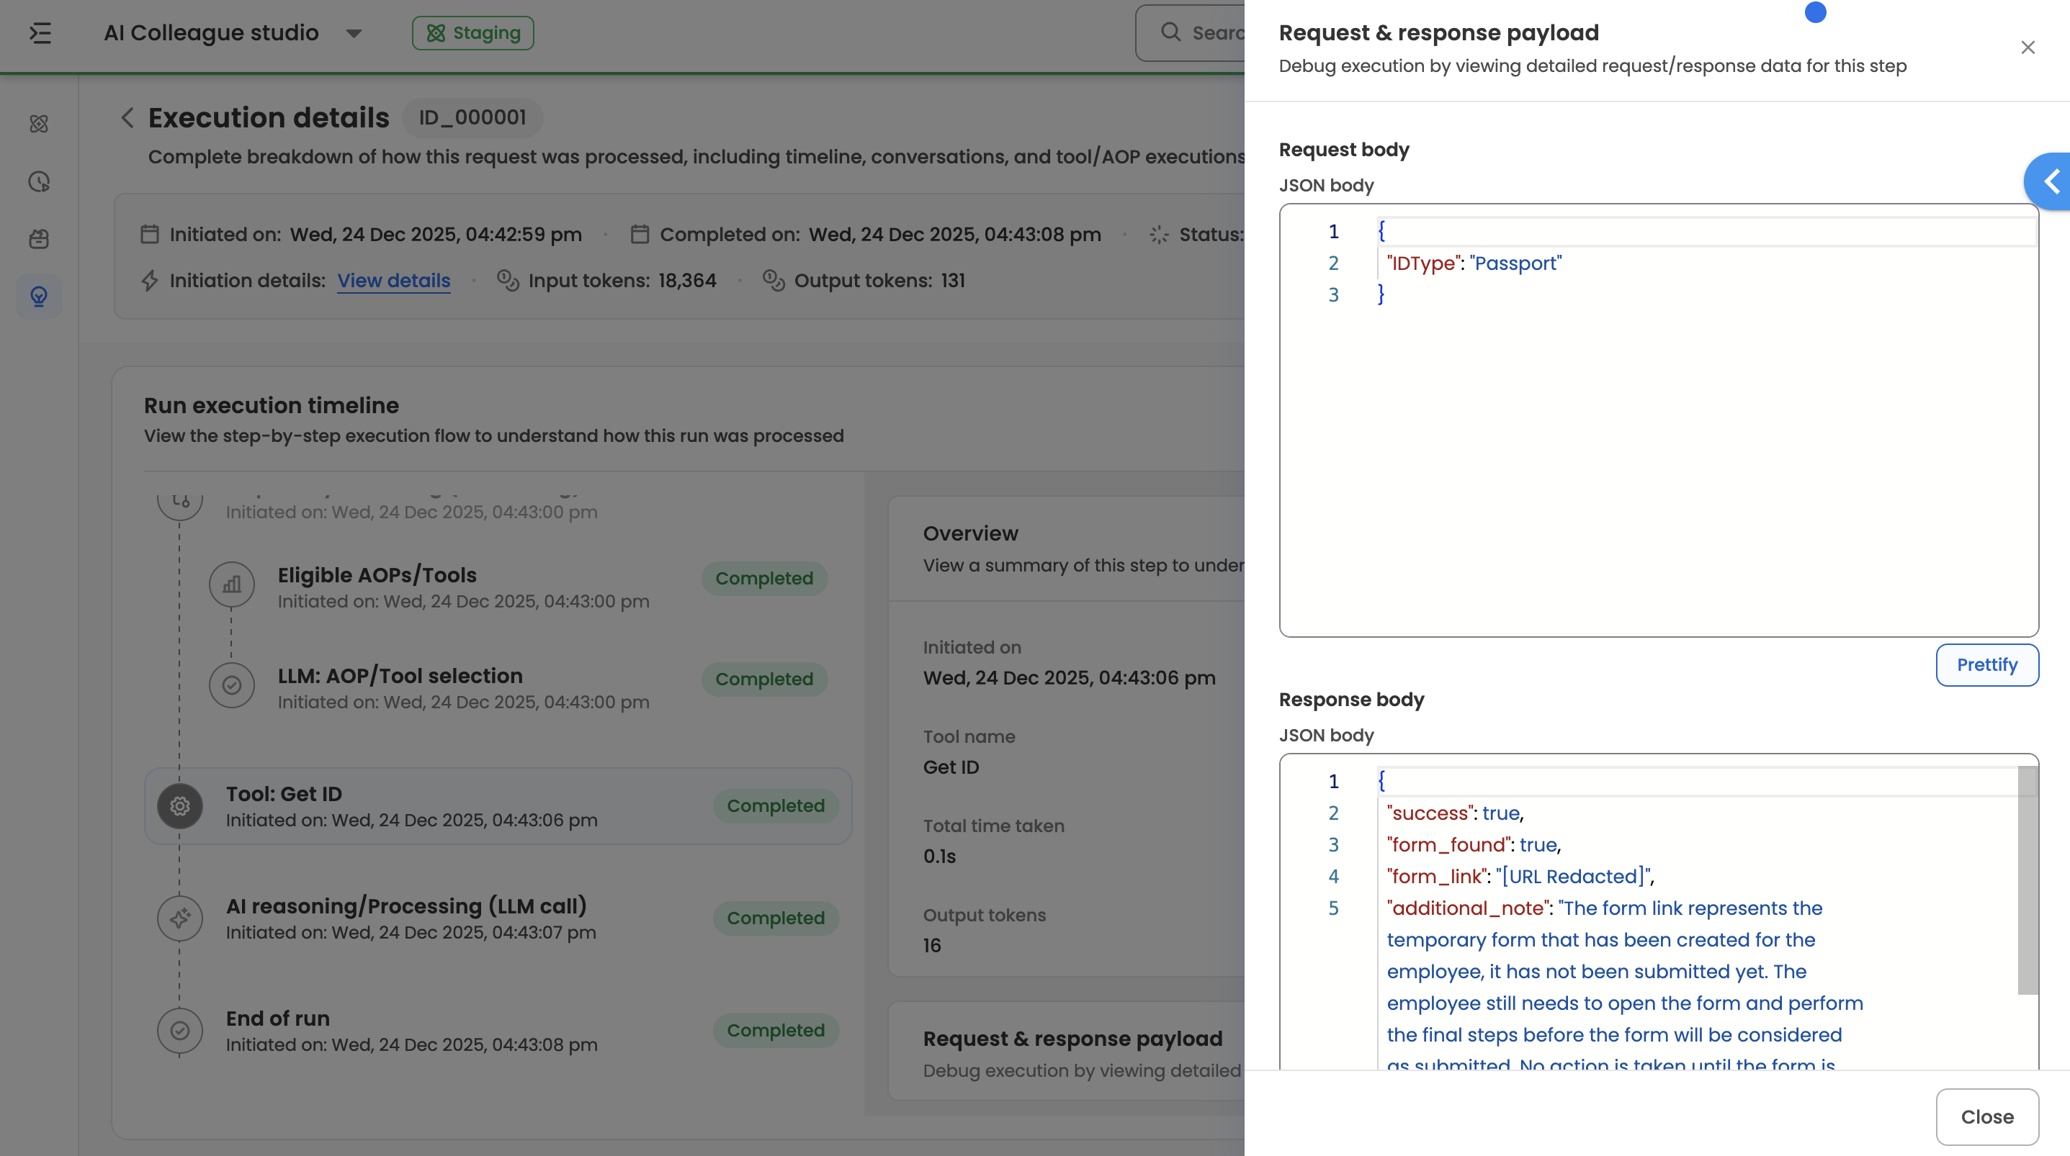Click the Input tokens coin icon
Viewport: 2070px width, 1156px height.
(x=508, y=281)
